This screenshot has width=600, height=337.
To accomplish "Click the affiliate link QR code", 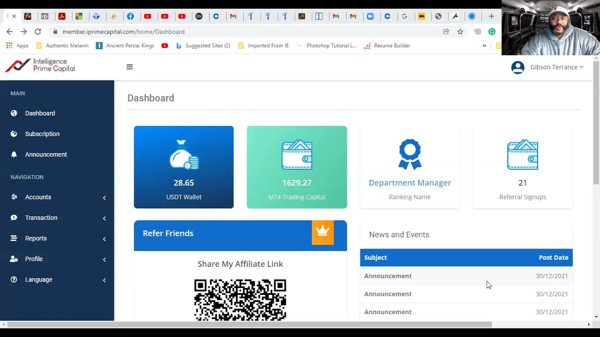I will coord(240,300).
